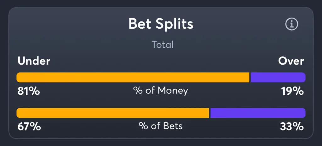Click the 33% bets value

coord(292,127)
